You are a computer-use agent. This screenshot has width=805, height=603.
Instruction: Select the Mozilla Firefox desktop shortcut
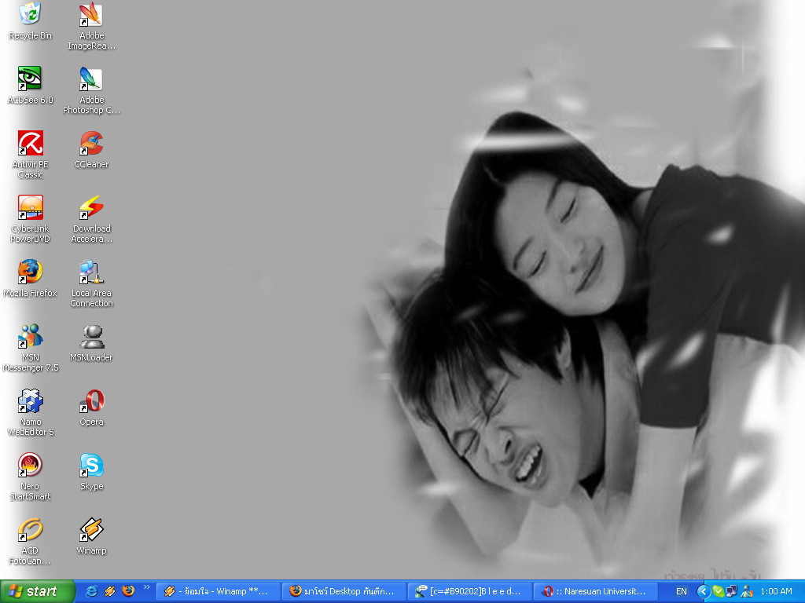(x=31, y=279)
